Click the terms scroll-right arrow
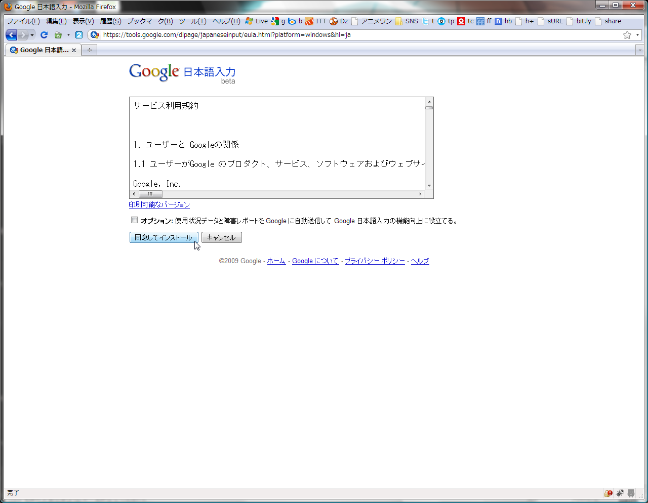648x503 pixels. tap(420, 194)
